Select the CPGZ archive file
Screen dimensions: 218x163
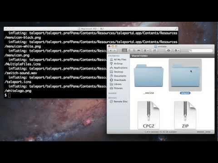tap(149, 115)
